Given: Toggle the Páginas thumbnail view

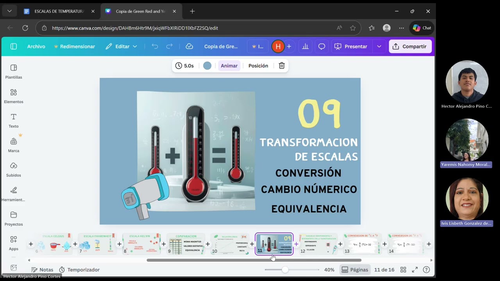Looking at the screenshot, I should tap(355, 270).
